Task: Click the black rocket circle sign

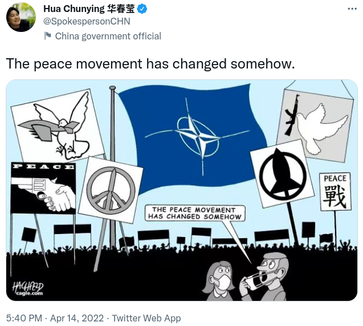Action: (x=282, y=174)
